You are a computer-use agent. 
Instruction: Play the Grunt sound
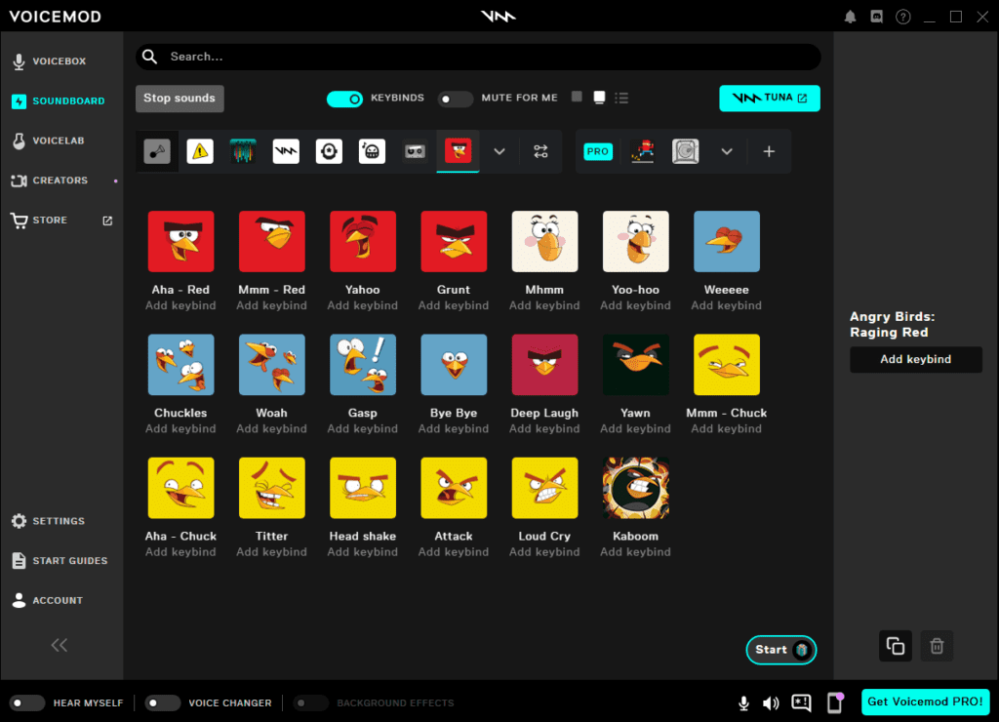point(454,242)
